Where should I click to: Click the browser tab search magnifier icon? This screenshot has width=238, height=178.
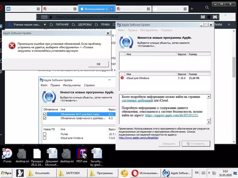[207, 8]
